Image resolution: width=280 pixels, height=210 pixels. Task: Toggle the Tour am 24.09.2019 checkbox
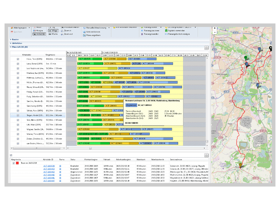click(14, 163)
